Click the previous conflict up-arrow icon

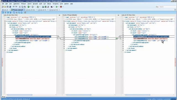pos(6,12)
